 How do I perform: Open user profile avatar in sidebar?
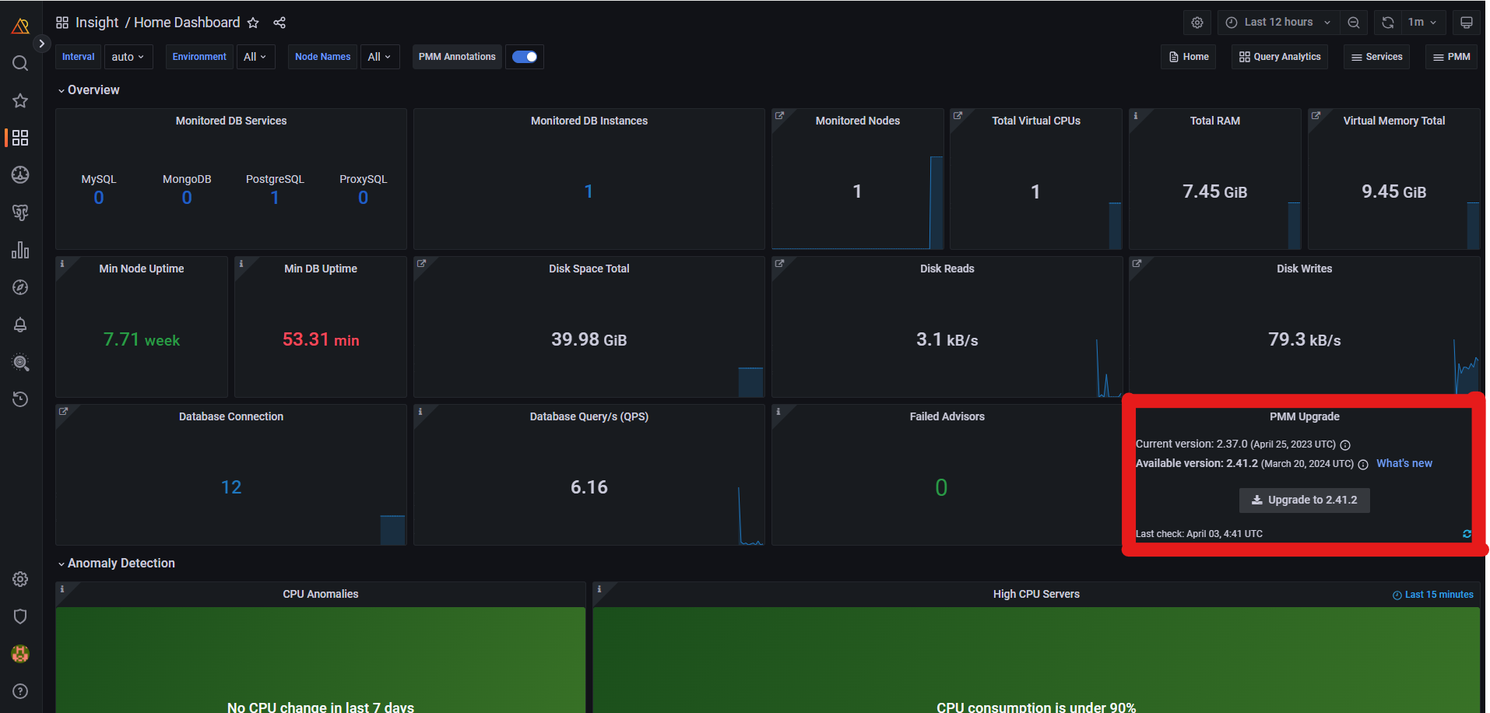(x=20, y=654)
